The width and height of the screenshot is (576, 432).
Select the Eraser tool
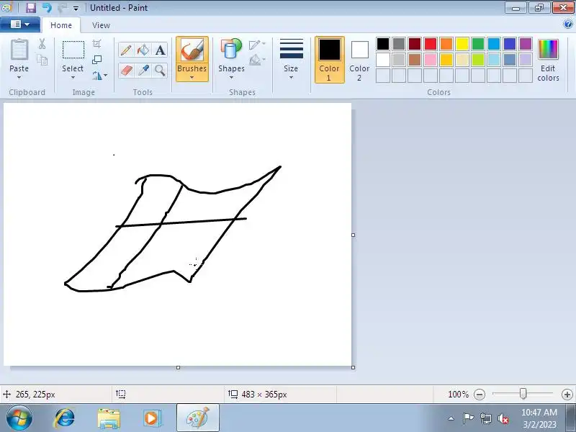pyautogui.click(x=126, y=70)
